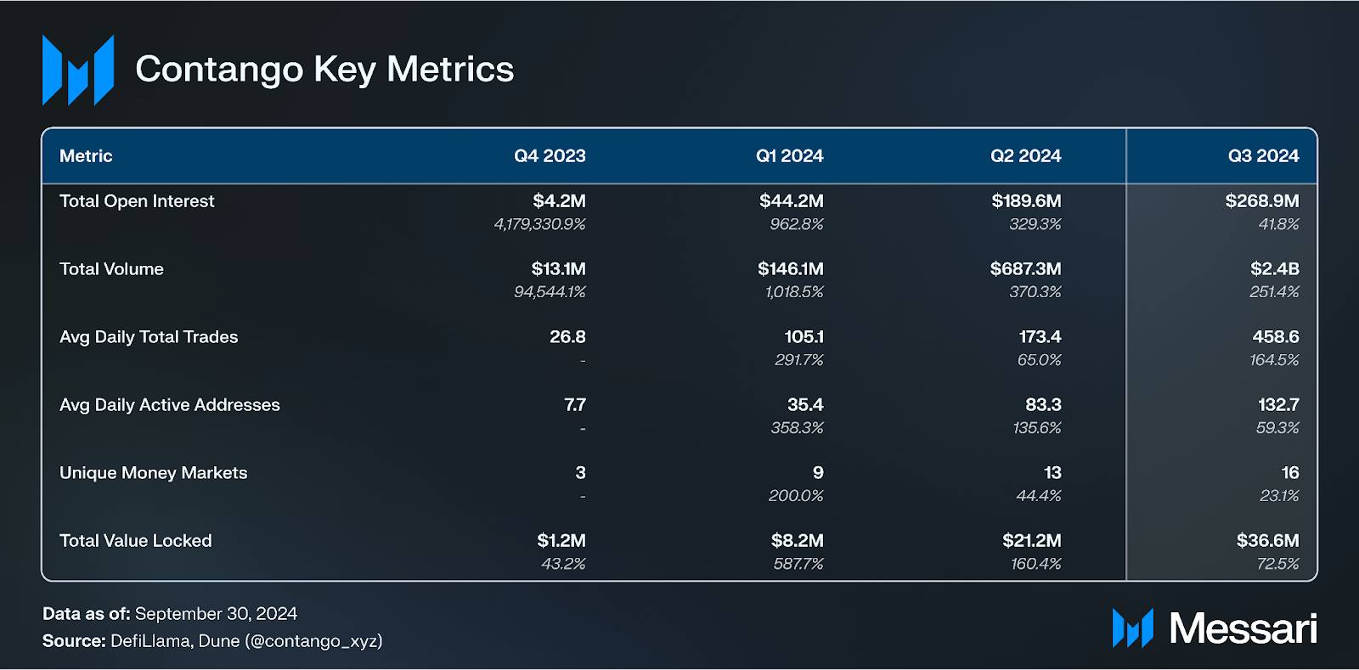This screenshot has height=670, width=1359.
Task: Select the '$8.2M' value locked figure
Action: click(798, 541)
